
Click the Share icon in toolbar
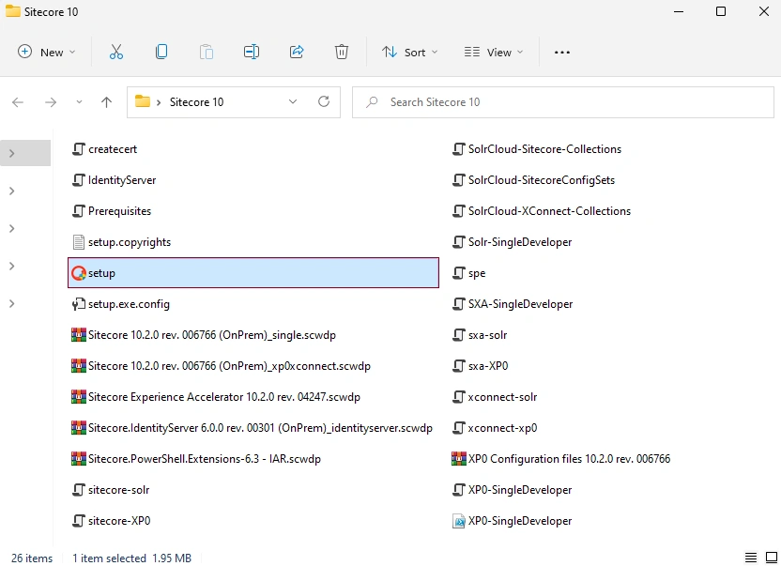(297, 52)
